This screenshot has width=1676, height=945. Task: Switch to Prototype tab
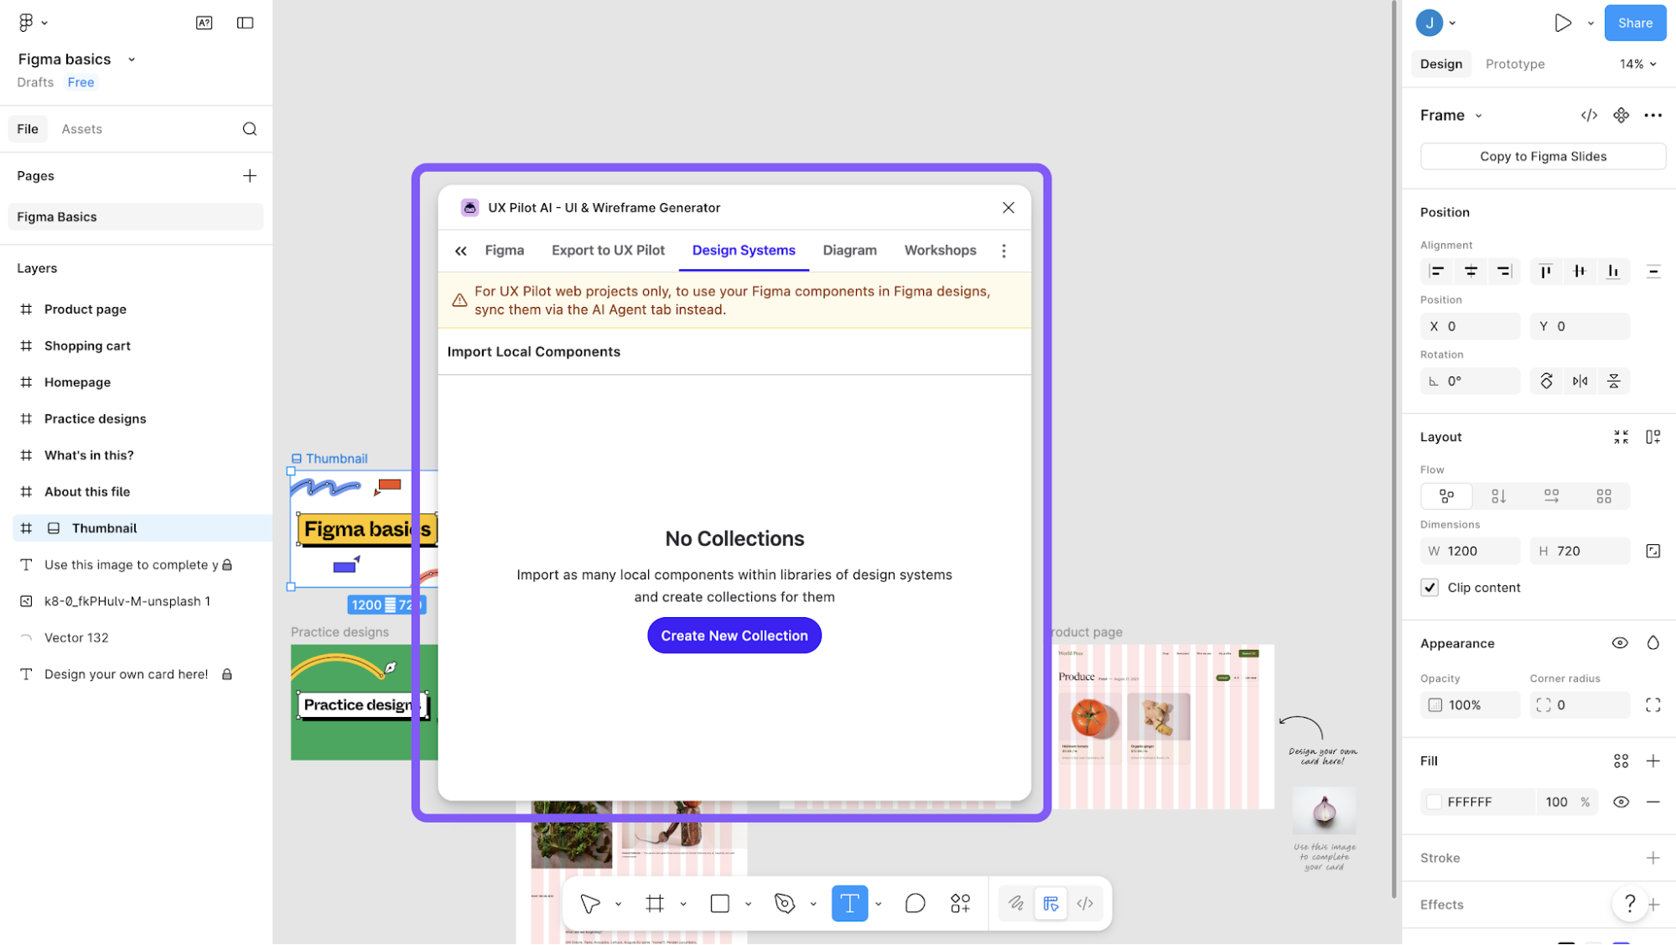(1514, 64)
